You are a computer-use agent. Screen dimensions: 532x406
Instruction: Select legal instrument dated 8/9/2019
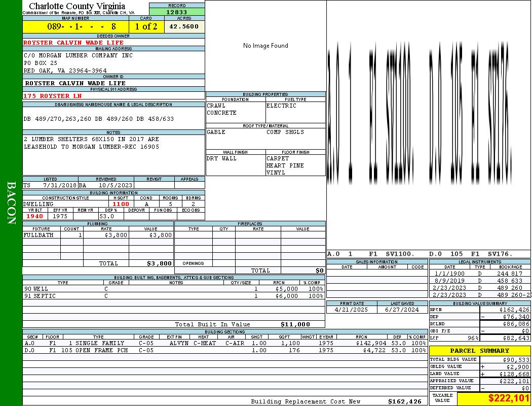point(480,281)
